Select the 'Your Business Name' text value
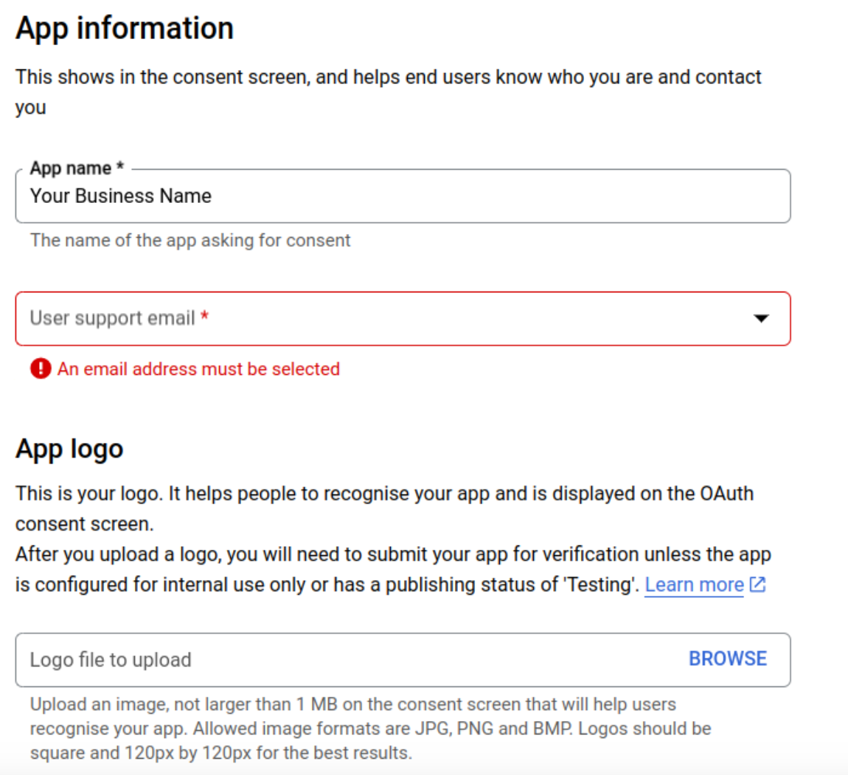Screen dimensions: 848x775 121,196
